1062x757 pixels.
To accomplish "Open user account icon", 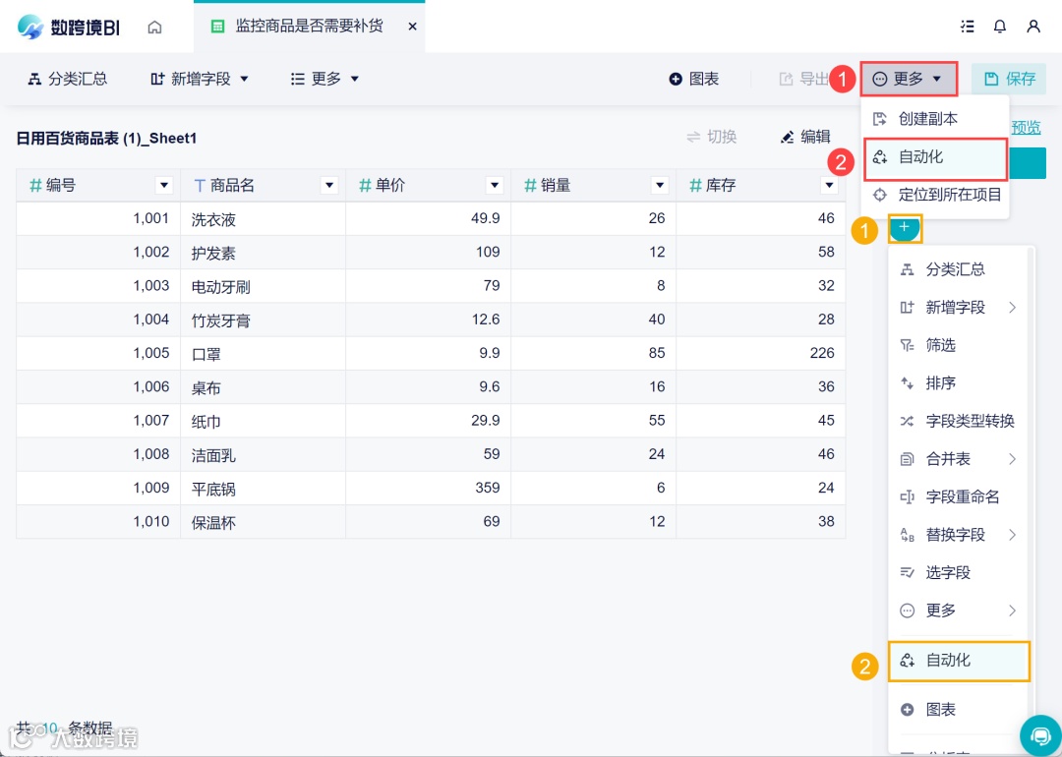I will pyautogui.click(x=1032, y=27).
